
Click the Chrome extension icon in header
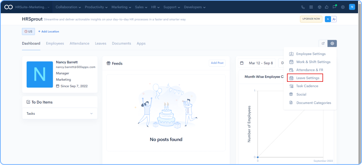319,7
